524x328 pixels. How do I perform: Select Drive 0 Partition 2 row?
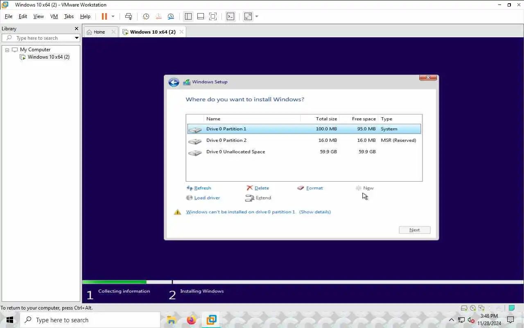[x=304, y=140]
